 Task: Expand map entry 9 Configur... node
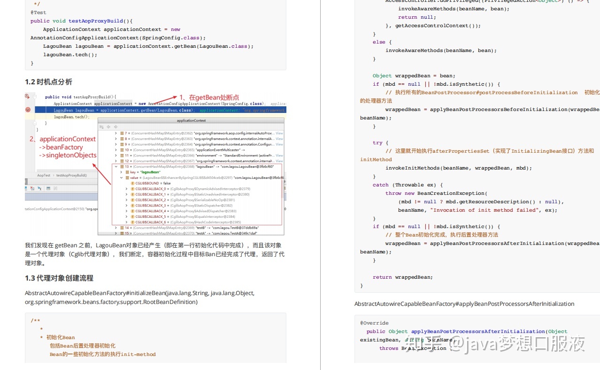pyautogui.click(x=116, y=144)
